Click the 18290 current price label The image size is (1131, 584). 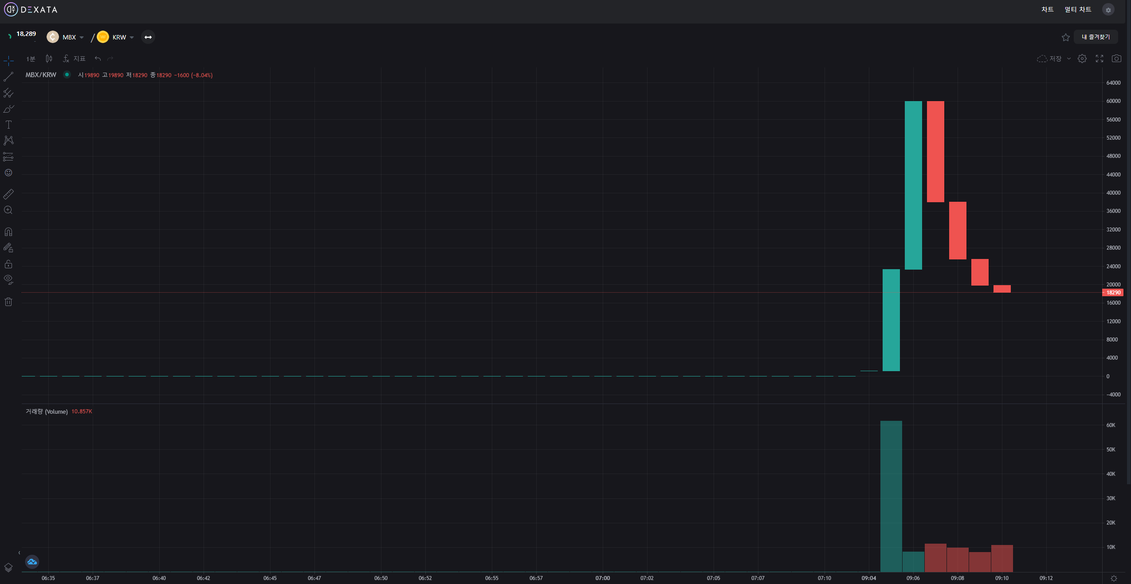coord(1113,293)
